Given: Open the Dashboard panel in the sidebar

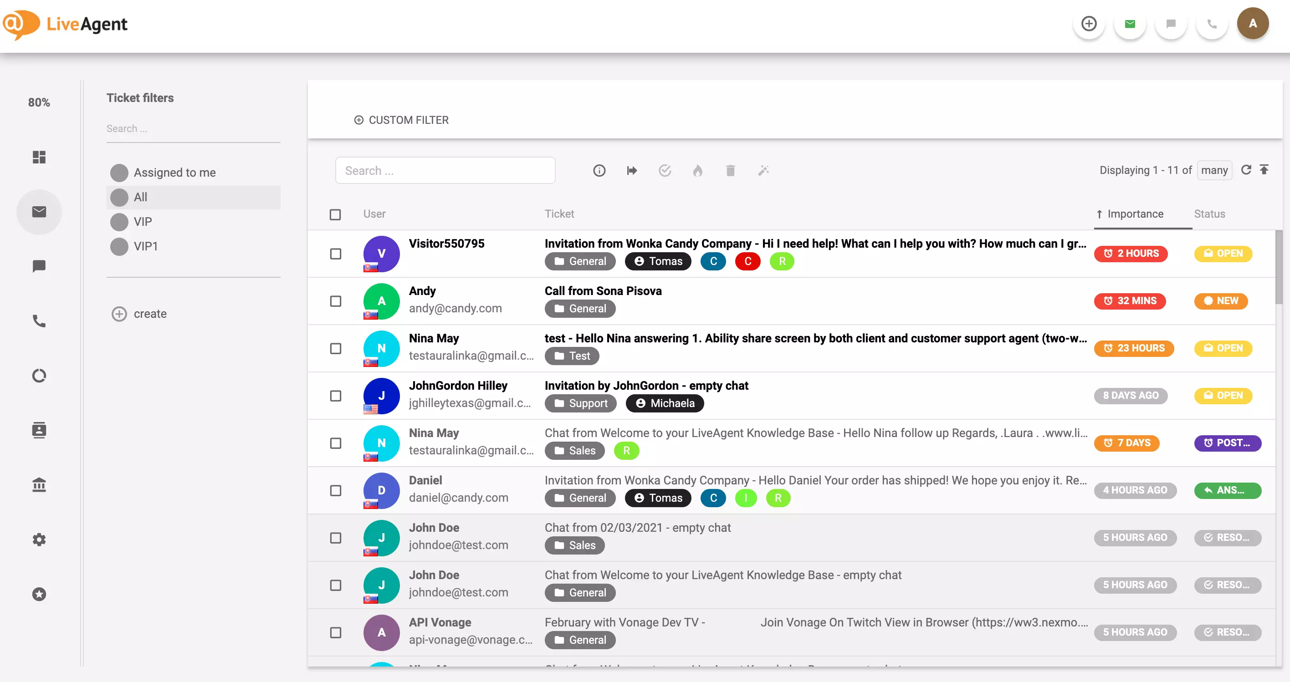Looking at the screenshot, I should pos(39,157).
